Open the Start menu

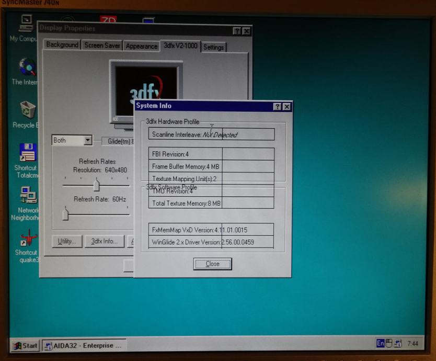coord(25,346)
